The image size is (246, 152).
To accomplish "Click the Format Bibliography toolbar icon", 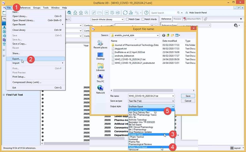I will click(112, 13).
